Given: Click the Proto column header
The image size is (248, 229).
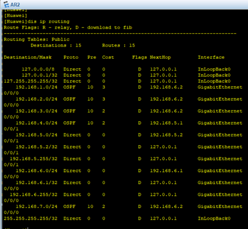Looking at the screenshot, I should (x=71, y=57).
